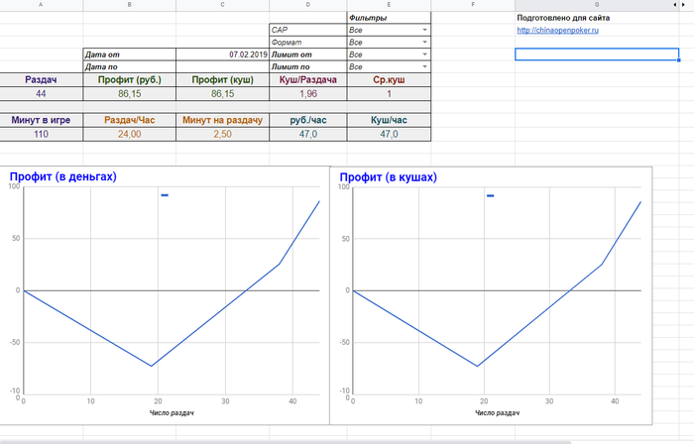
Task: Select column A header
Action: coord(42,5)
